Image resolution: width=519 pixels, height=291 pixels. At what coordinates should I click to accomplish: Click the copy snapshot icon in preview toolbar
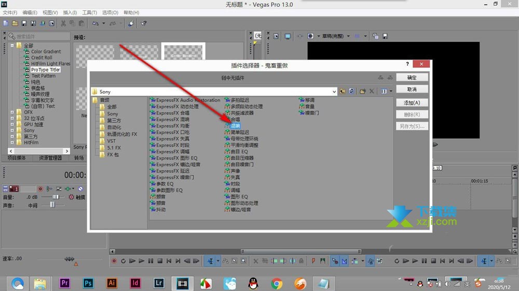coord(375,36)
